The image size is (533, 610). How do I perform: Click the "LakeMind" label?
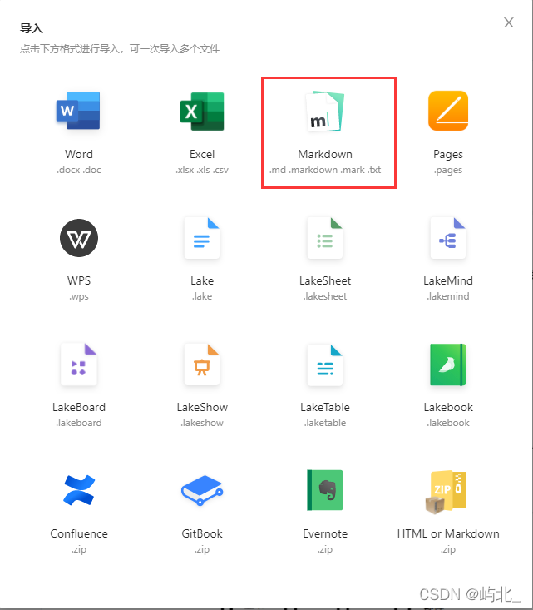[448, 280]
